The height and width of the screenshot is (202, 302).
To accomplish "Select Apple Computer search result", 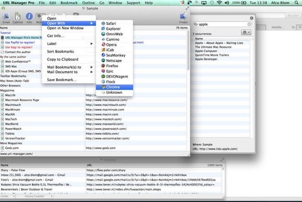I will pos(206,51).
